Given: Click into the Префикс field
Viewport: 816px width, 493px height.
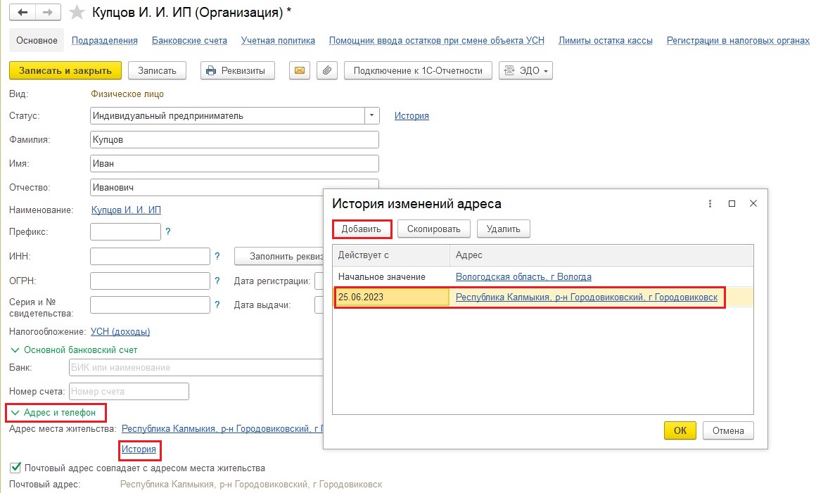Looking at the screenshot, I should coord(125,232).
